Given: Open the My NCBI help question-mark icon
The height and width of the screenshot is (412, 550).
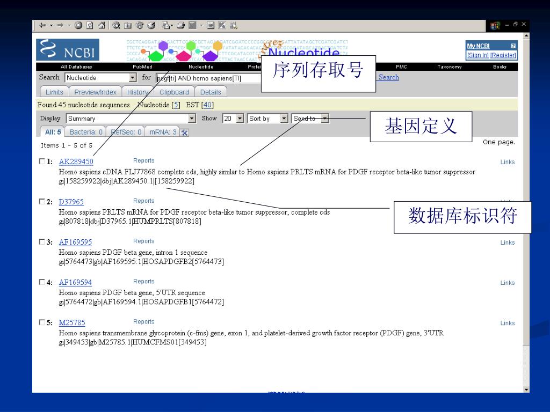Looking at the screenshot, I should tap(513, 46).
